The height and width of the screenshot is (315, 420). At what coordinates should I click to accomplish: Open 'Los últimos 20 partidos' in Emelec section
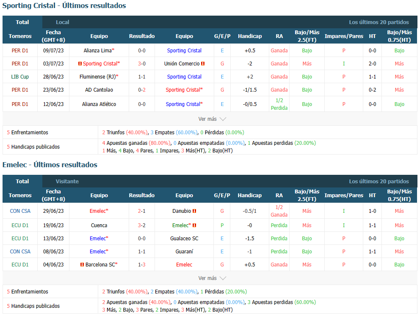click(379, 182)
